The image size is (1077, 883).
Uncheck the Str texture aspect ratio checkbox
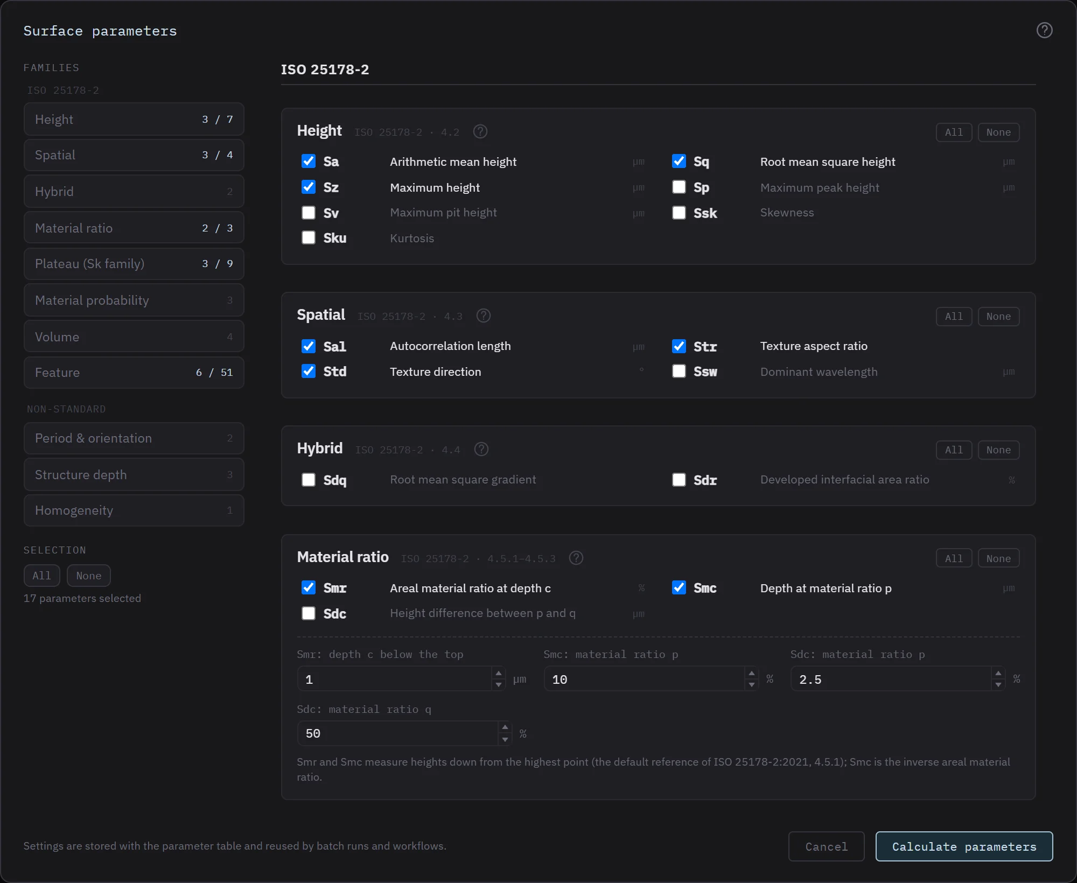pos(679,346)
